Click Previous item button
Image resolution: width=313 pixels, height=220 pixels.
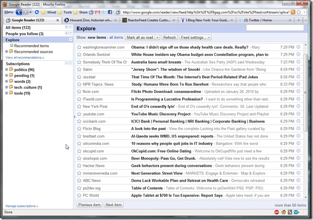(x=89, y=204)
